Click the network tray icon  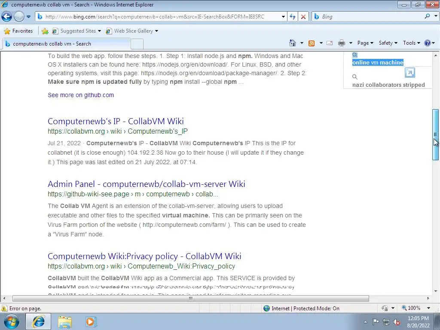tap(386, 322)
